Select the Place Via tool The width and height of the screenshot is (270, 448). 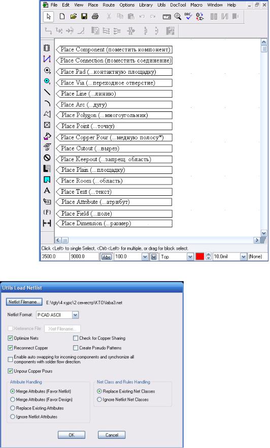pos(47,81)
